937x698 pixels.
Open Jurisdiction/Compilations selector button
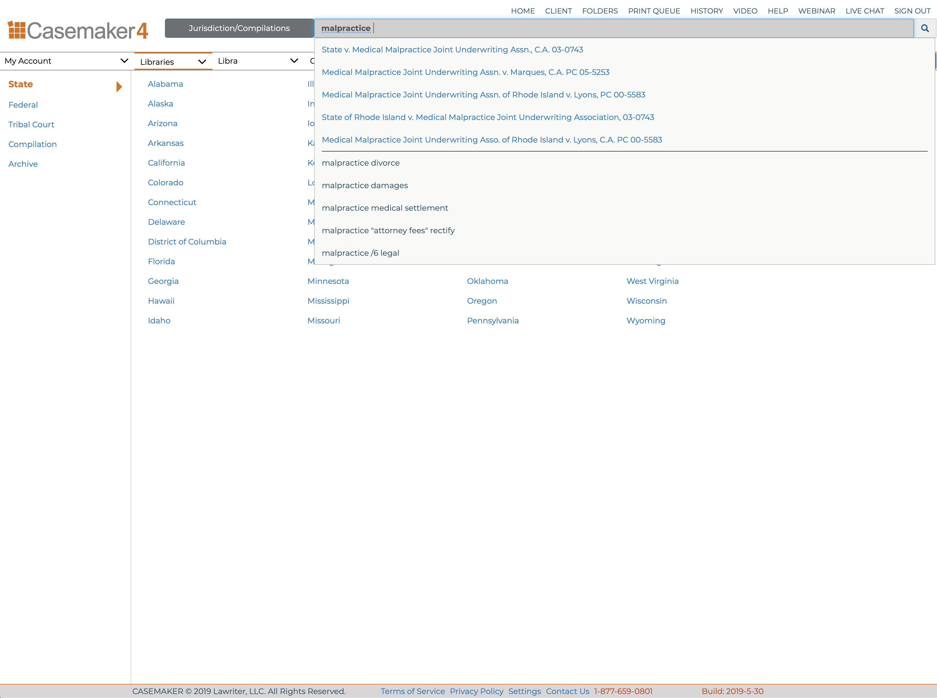[x=239, y=28]
